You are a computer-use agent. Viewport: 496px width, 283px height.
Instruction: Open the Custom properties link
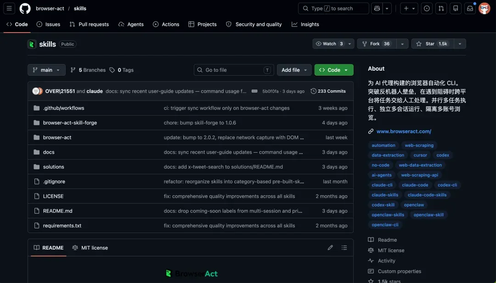(395, 272)
